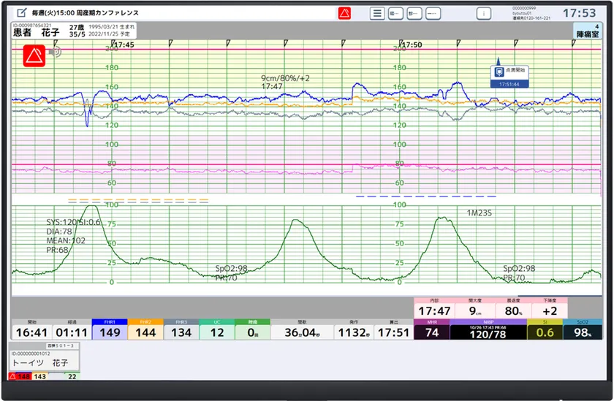Open the hamburger list menu
The width and height of the screenshot is (614, 401).
pyautogui.click(x=377, y=13)
